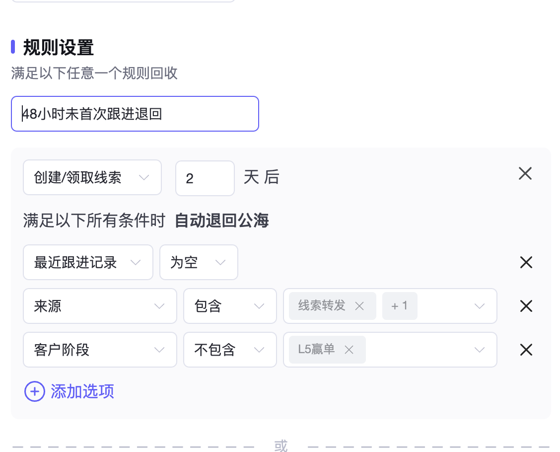Image resolution: width=560 pixels, height=452 pixels.
Task: Focus the rule name field 48小时未首次跟进退回
Action: pyautogui.click(x=135, y=114)
